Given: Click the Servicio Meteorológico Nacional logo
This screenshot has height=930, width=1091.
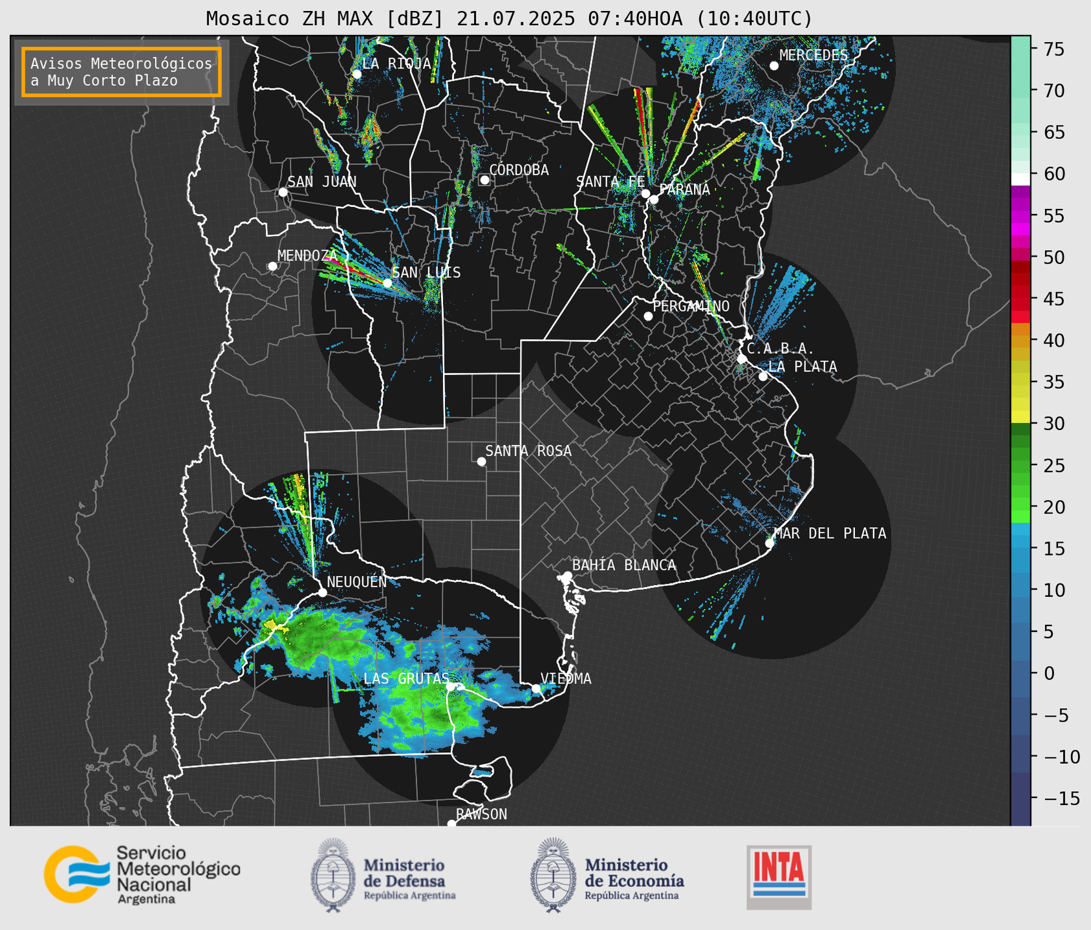Looking at the screenshot, I should 142,874.
